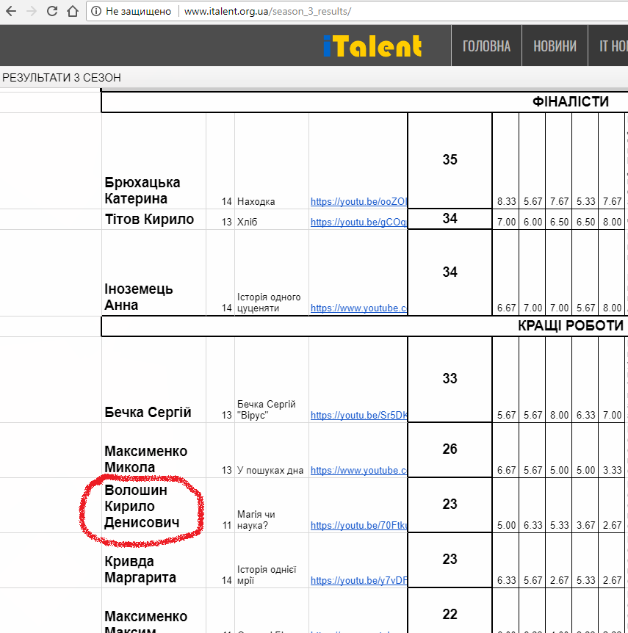Reload the page with refresh icon
The width and height of the screenshot is (628, 633).
tap(51, 12)
